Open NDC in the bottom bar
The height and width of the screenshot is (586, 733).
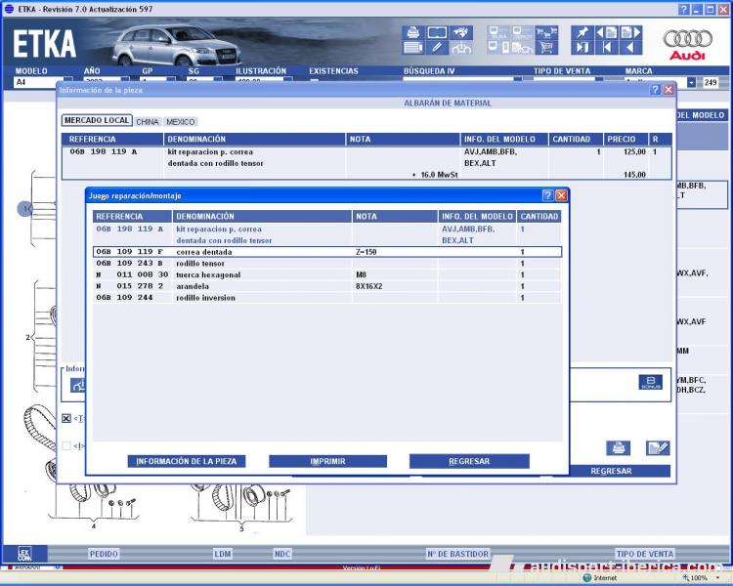[282, 554]
